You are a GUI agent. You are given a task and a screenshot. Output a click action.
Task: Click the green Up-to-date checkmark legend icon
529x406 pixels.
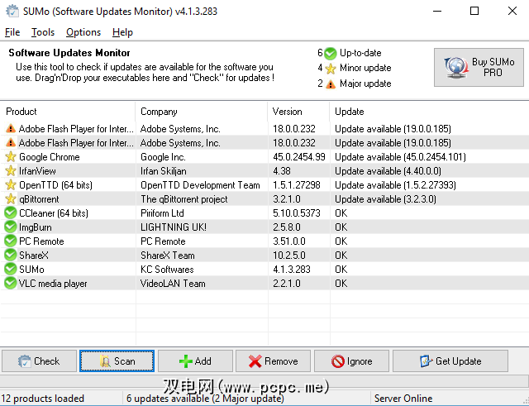[x=331, y=53]
